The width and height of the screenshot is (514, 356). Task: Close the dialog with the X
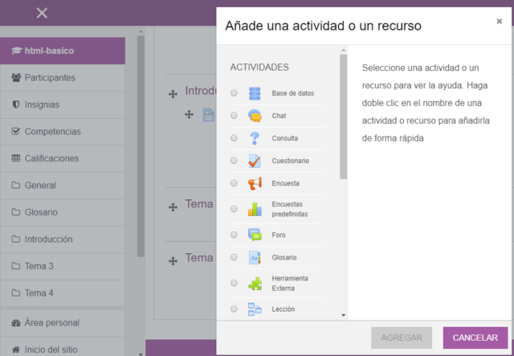(x=499, y=22)
